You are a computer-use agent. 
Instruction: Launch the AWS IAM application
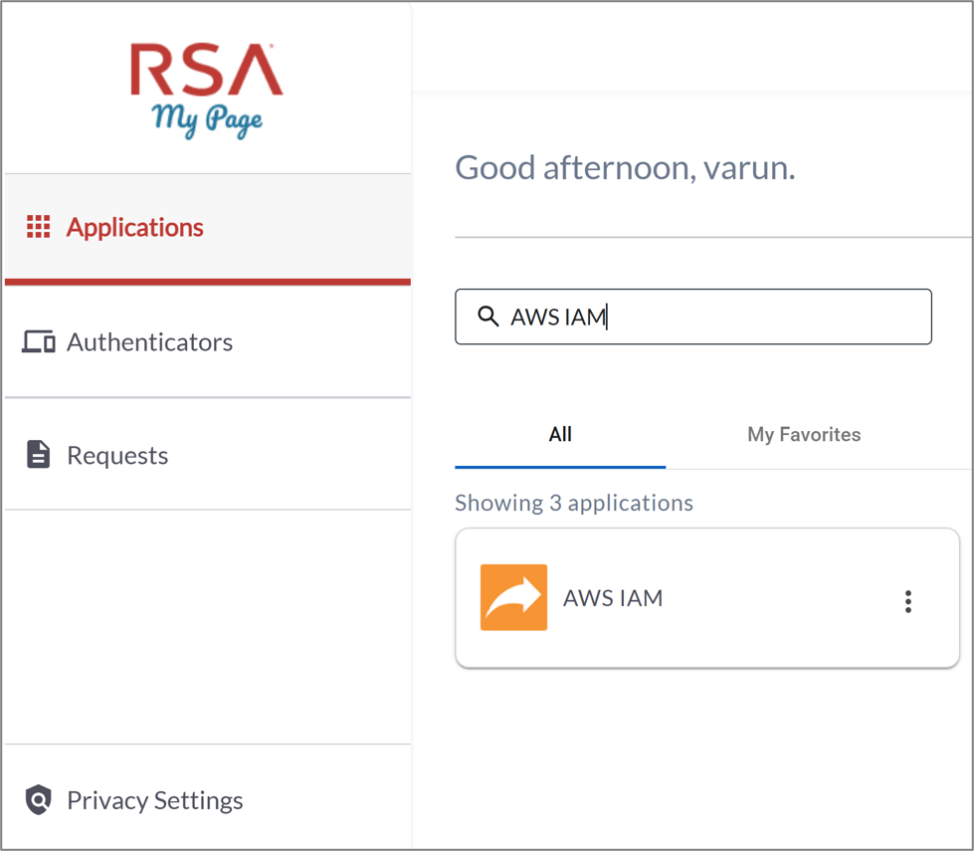pos(707,598)
